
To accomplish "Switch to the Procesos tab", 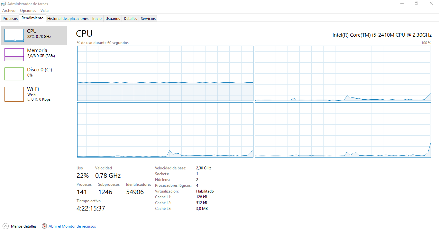I will coord(10,19).
